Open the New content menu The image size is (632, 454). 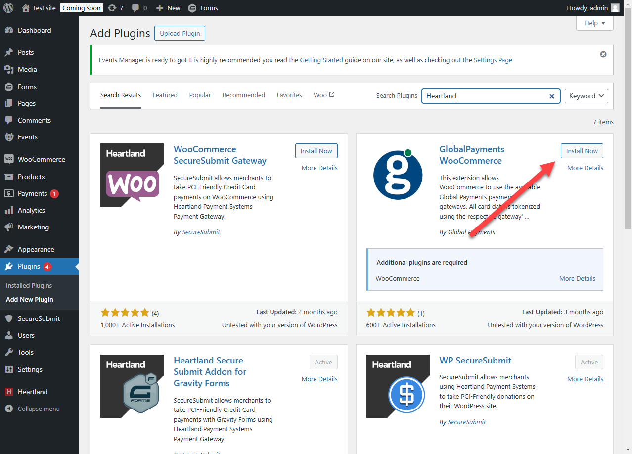click(x=168, y=8)
